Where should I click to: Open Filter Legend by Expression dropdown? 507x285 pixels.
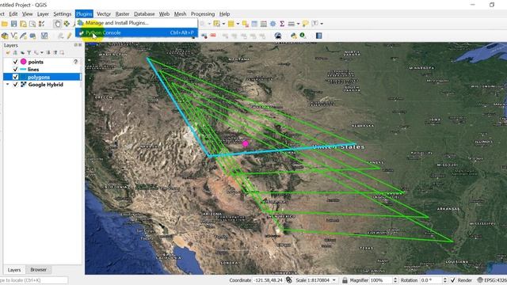pyautogui.click(x=42, y=53)
